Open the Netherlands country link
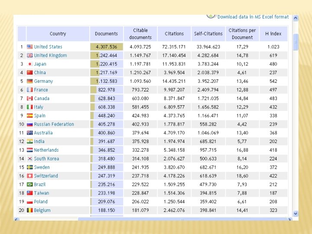 coord(46,150)
